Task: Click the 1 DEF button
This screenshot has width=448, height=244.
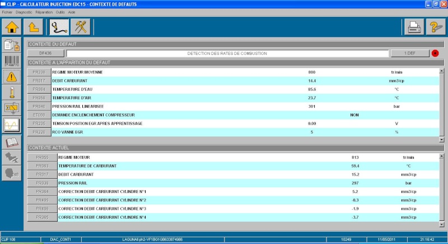Action: (410, 53)
